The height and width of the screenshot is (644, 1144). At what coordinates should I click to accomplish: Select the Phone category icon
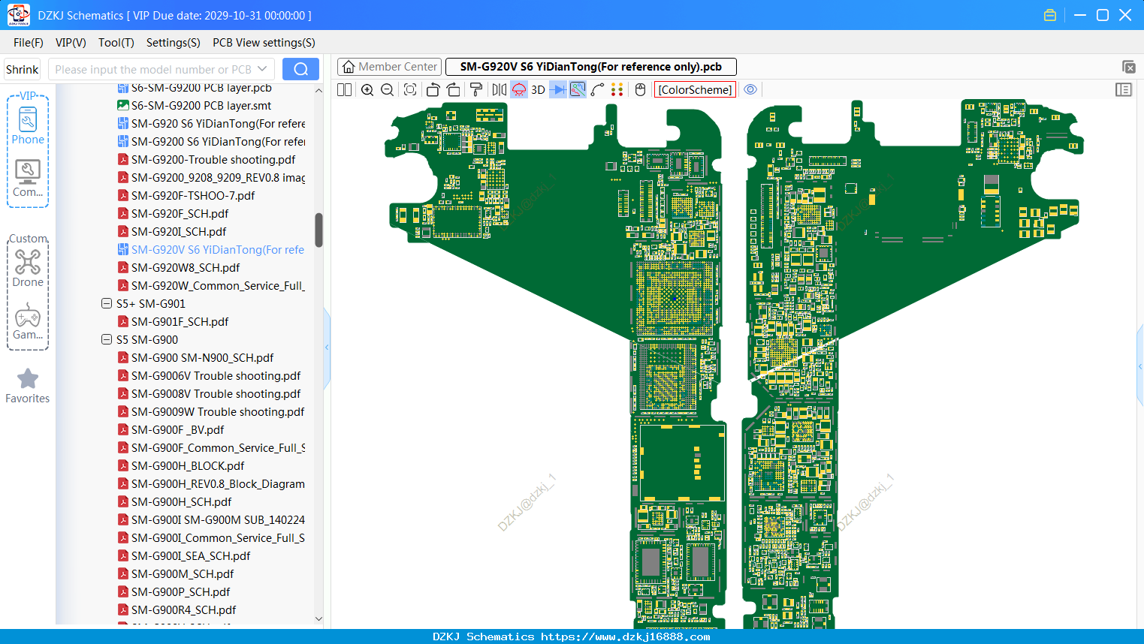28,126
